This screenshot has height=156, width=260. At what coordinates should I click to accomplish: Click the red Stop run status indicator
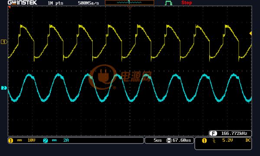[186, 3]
